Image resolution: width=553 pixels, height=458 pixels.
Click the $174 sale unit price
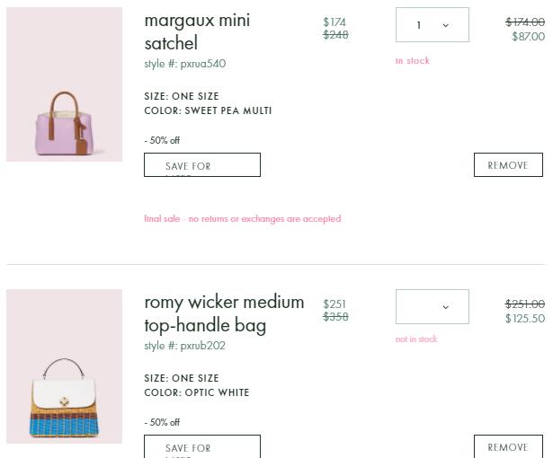click(x=334, y=22)
